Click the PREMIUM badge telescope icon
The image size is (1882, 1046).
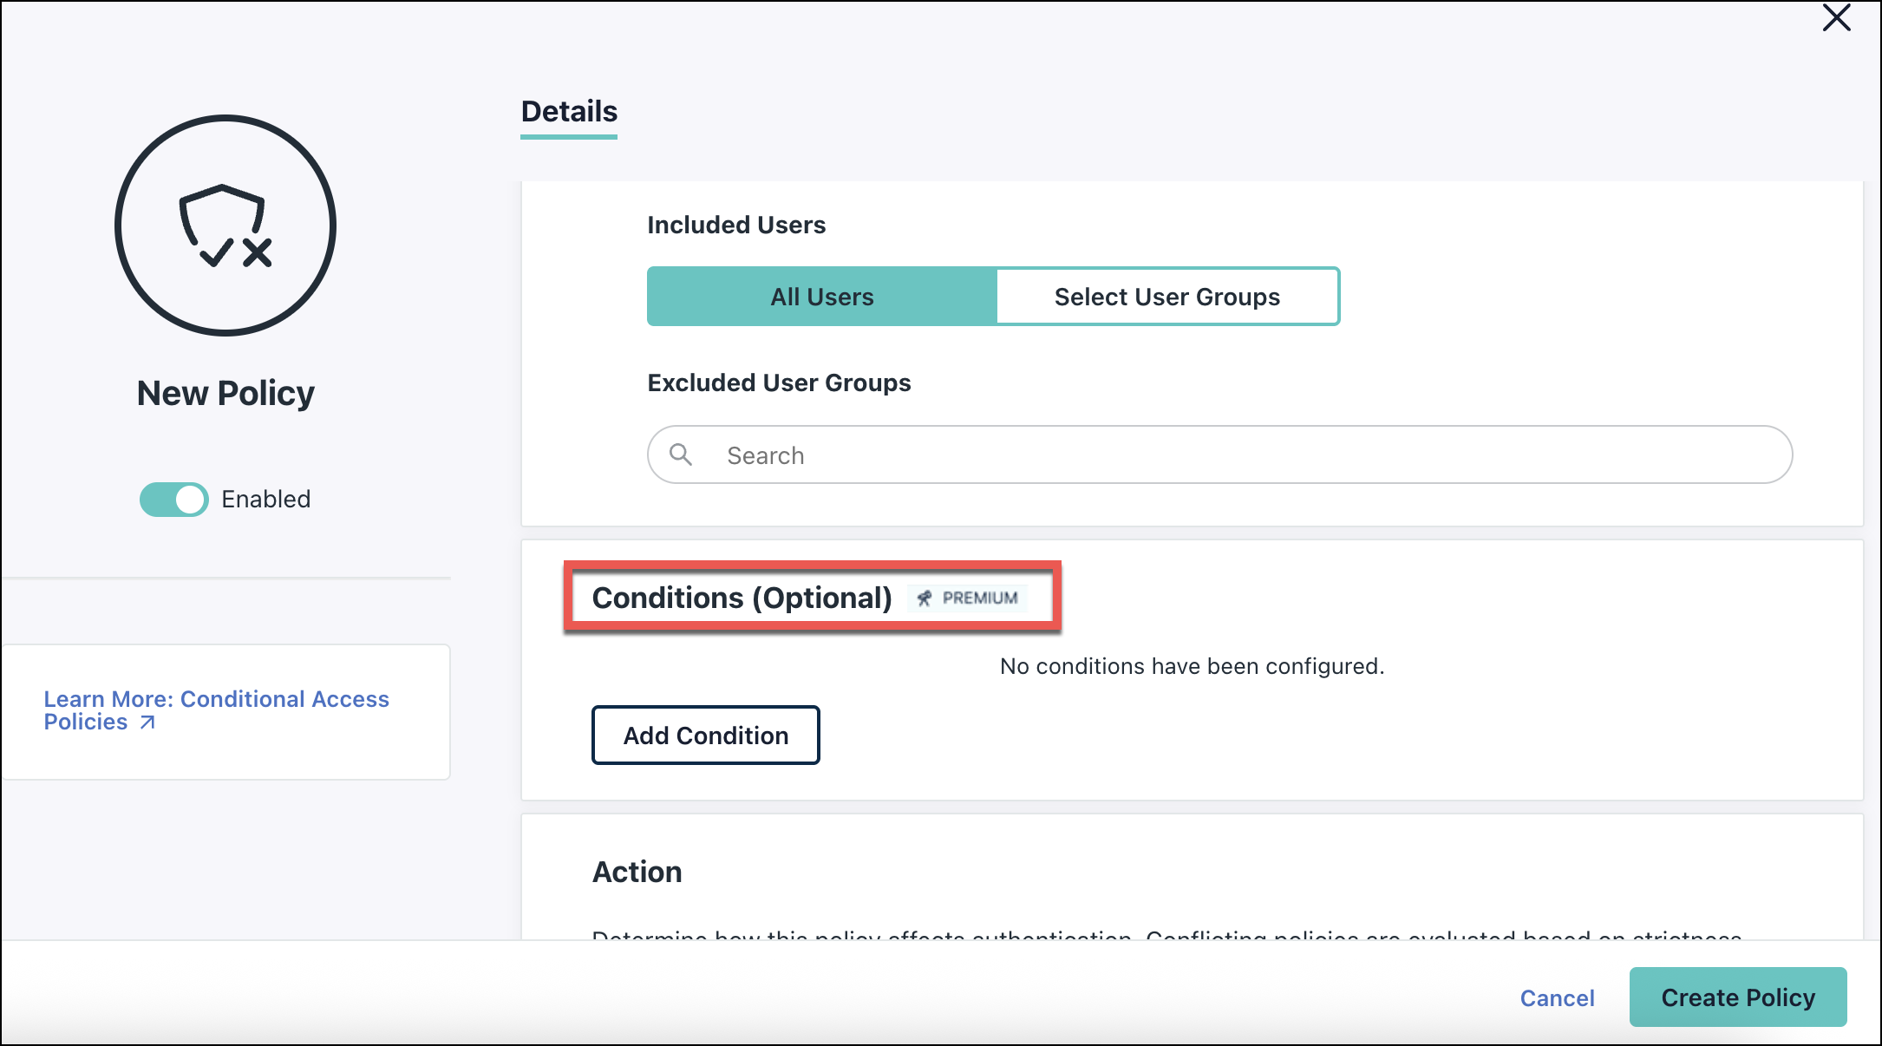point(924,598)
